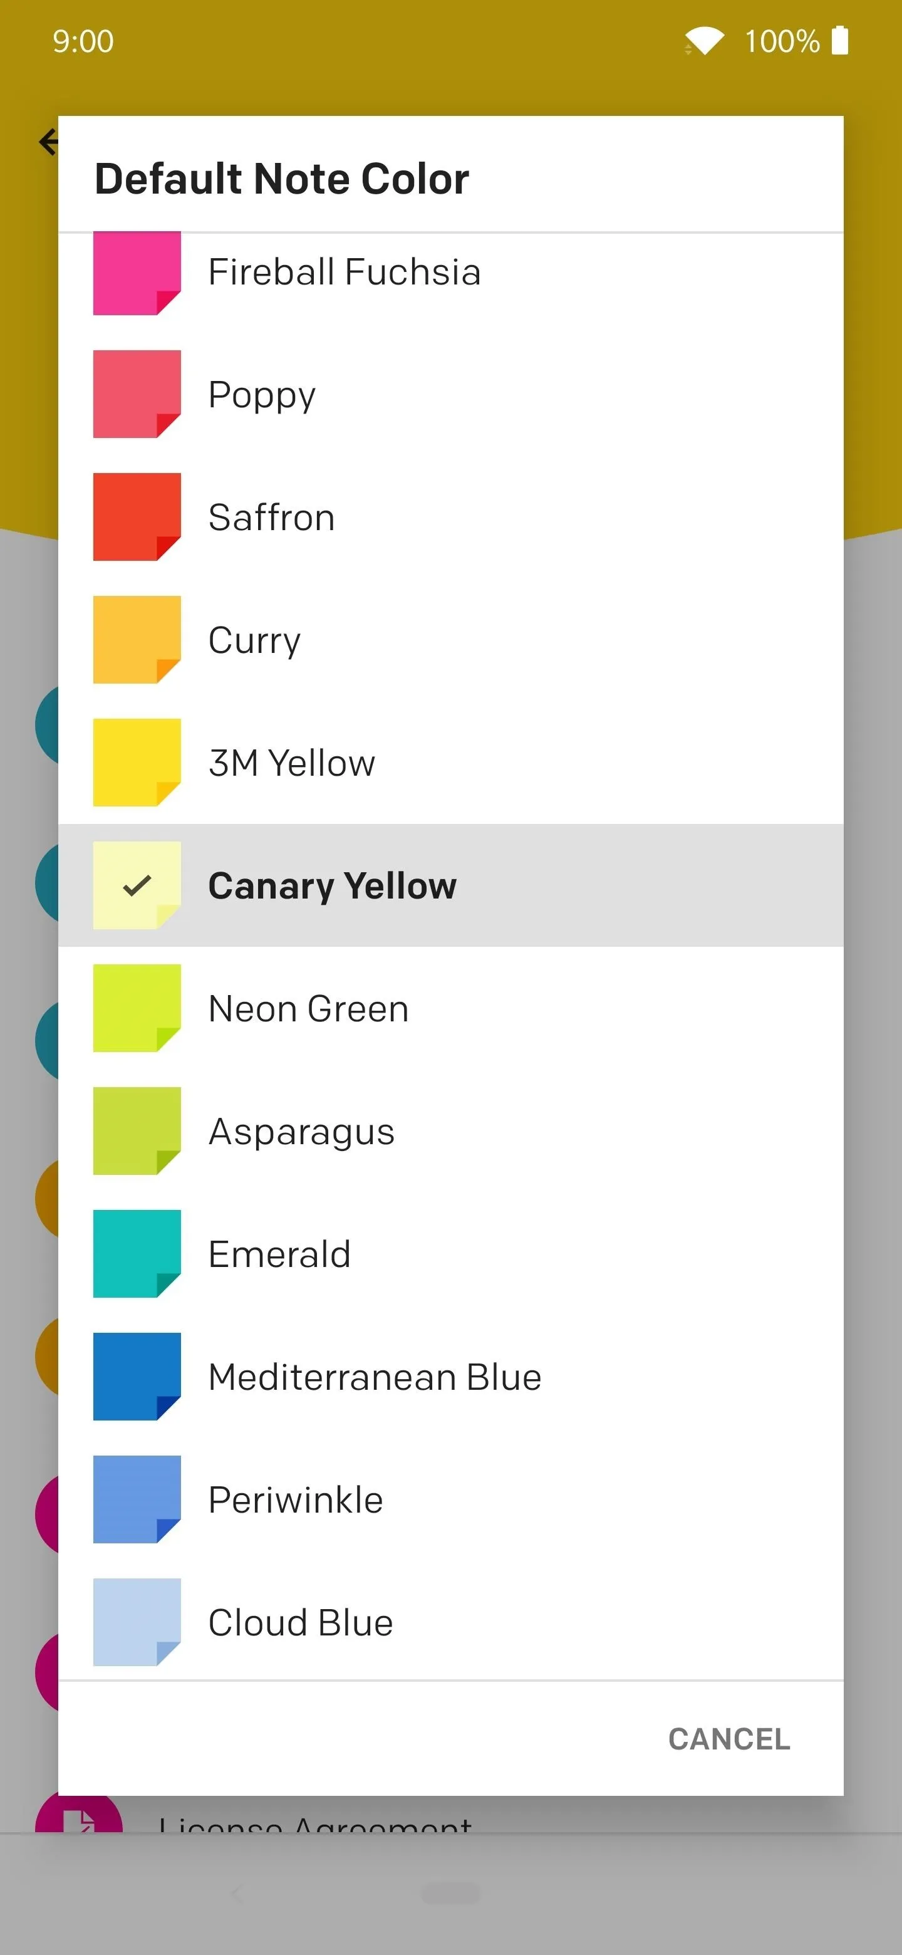Screen dimensions: 902x1955
Task: Choose the Neon Green note icon
Action: (x=137, y=1008)
